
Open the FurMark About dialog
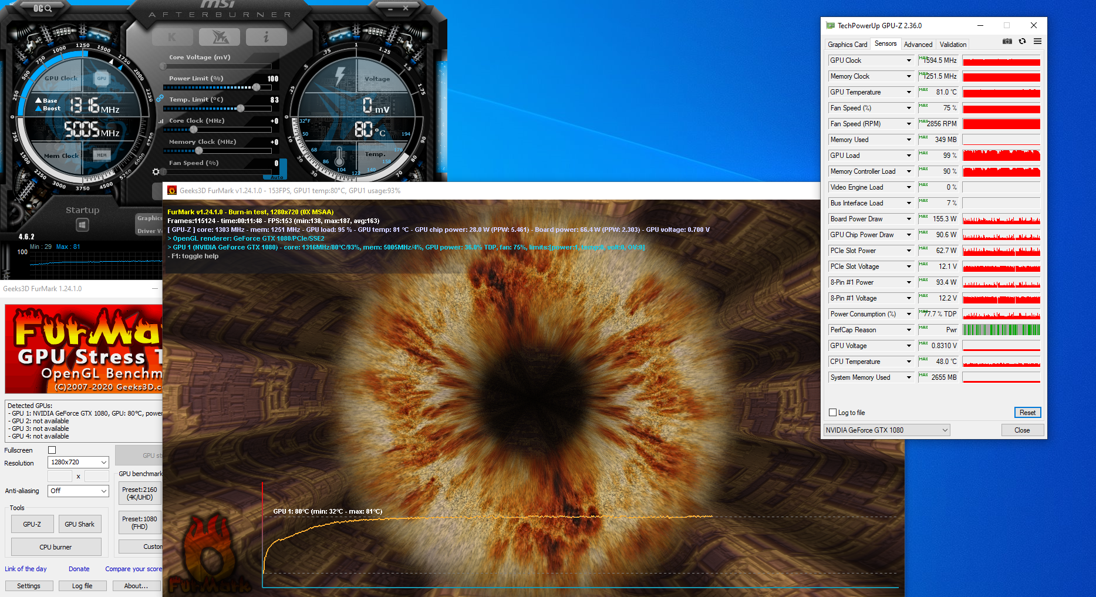(136, 586)
